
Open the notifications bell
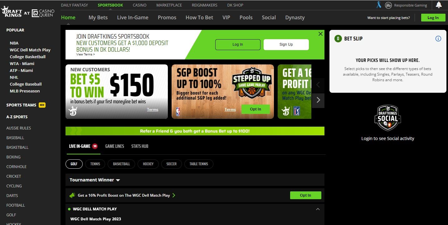click(x=439, y=5)
